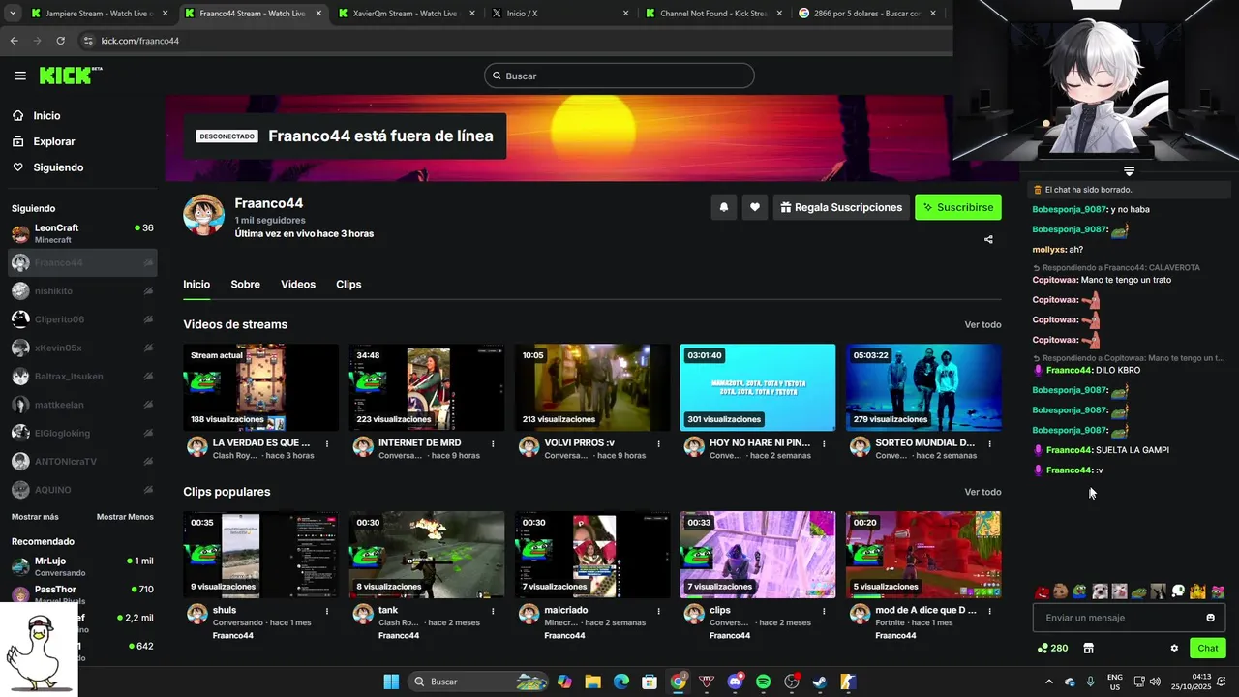
Task: Collapse the chat panel top handle
Action: coord(1129,171)
